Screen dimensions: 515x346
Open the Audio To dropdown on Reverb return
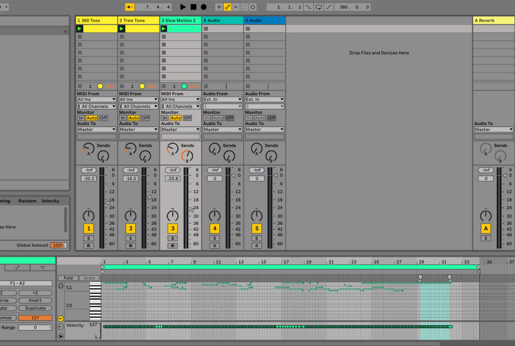[x=494, y=129]
